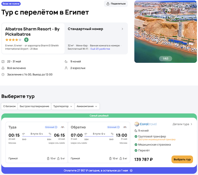Click the Поделиться share button
The image size is (198, 175).
[x=116, y=4]
